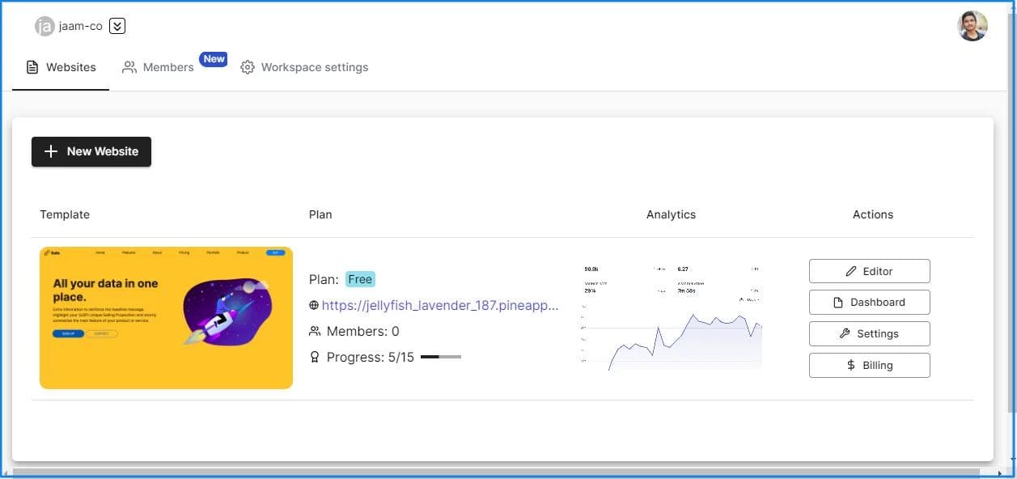Open the Billing page for the site
Image resolution: width=1017 pixels, height=479 pixels.
tap(869, 365)
